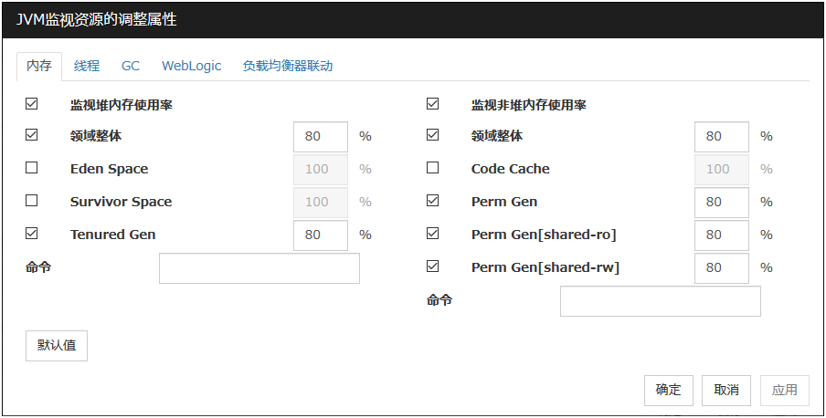The image size is (826, 418).
Task: Uncheck the Perm Gen[shared-rw] checkbox
Action: coord(433,266)
